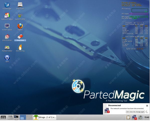The image size is (150, 121).
Task: Click the Quit power icon
Action: (x=7, y=58)
